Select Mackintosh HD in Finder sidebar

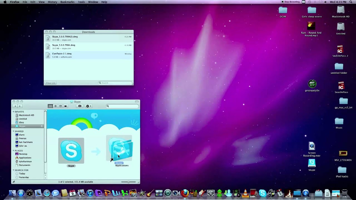tap(26, 115)
